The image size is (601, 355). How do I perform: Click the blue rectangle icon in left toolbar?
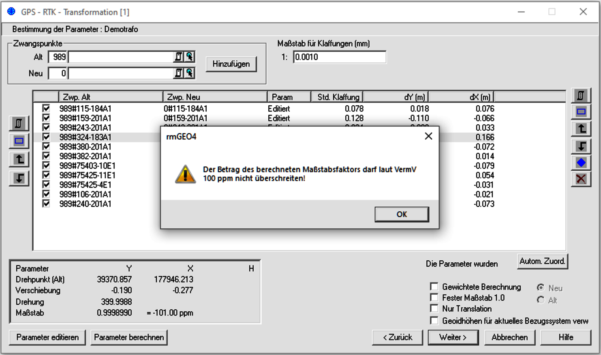click(x=19, y=141)
